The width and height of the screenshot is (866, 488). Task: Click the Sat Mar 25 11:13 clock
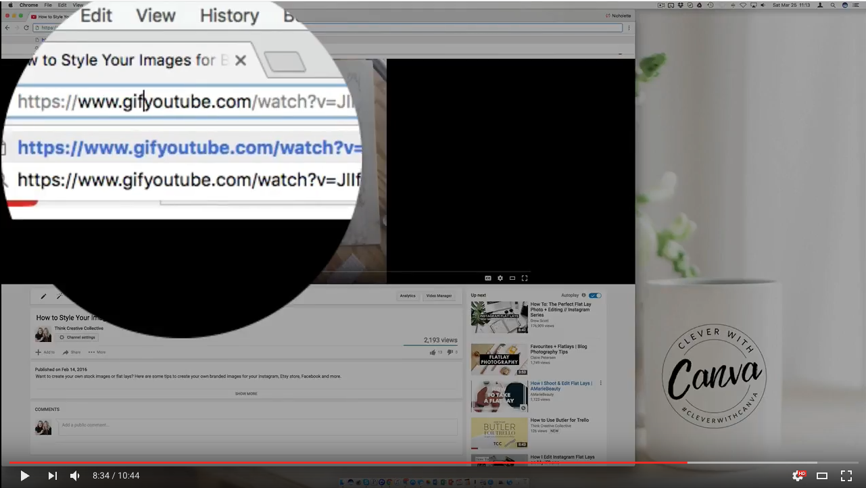[791, 5]
